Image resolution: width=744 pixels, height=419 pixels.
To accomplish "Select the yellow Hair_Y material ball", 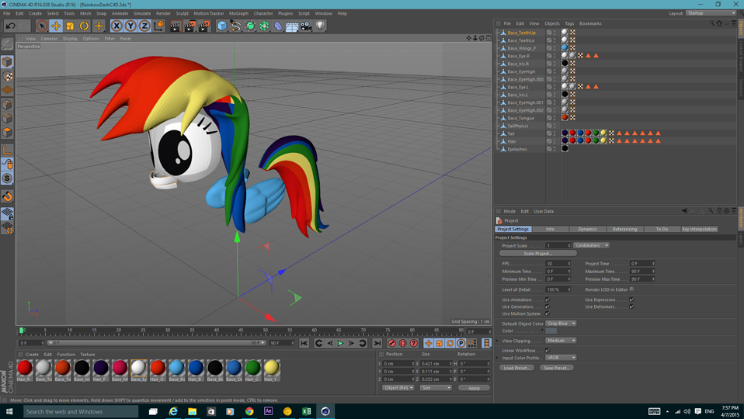I will (x=271, y=368).
